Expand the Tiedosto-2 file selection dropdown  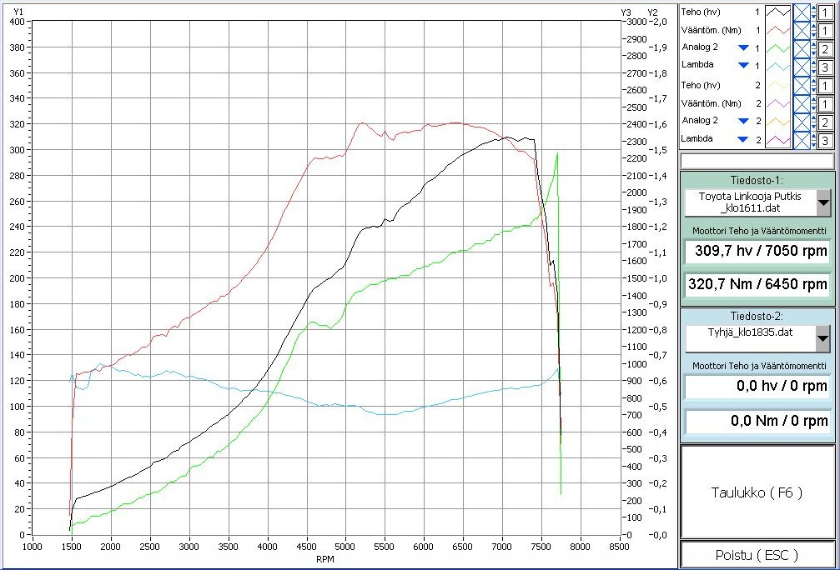tap(822, 337)
